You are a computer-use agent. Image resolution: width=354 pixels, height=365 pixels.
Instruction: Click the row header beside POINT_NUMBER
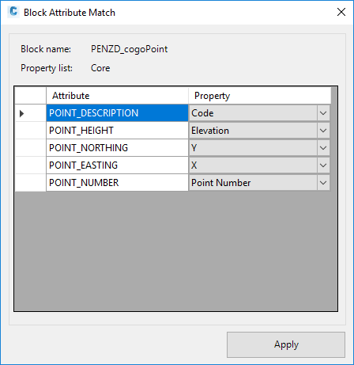coord(31,183)
